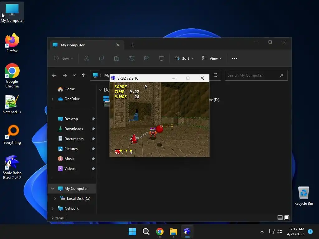Open taskbar Search
Screen dimensions: 319x239
coord(146,232)
